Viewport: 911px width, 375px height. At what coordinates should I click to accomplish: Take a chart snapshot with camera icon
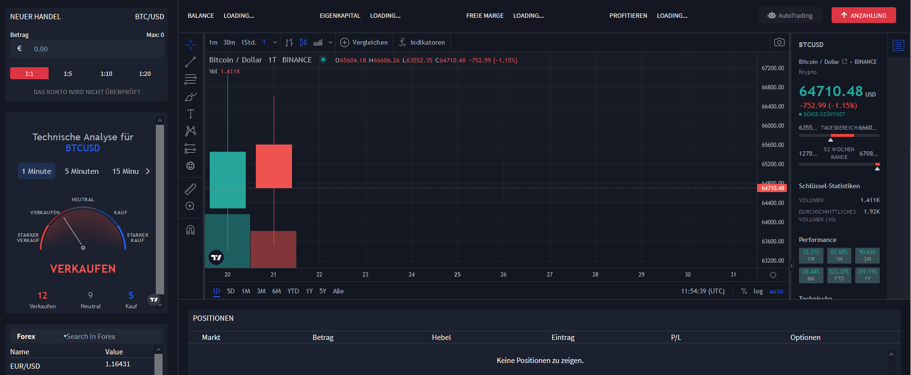[x=779, y=42]
